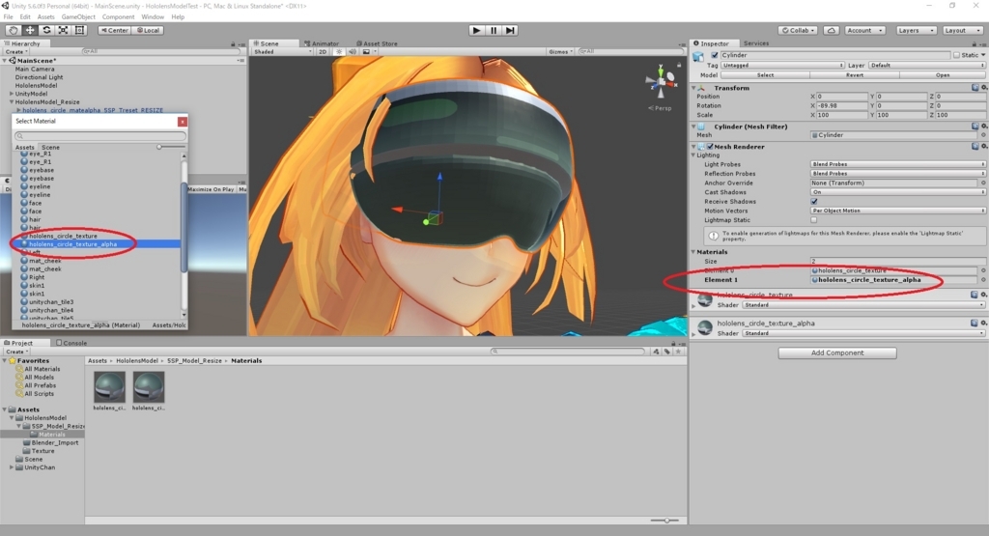
Task: Toggle the 2D scene view mode
Action: click(323, 52)
